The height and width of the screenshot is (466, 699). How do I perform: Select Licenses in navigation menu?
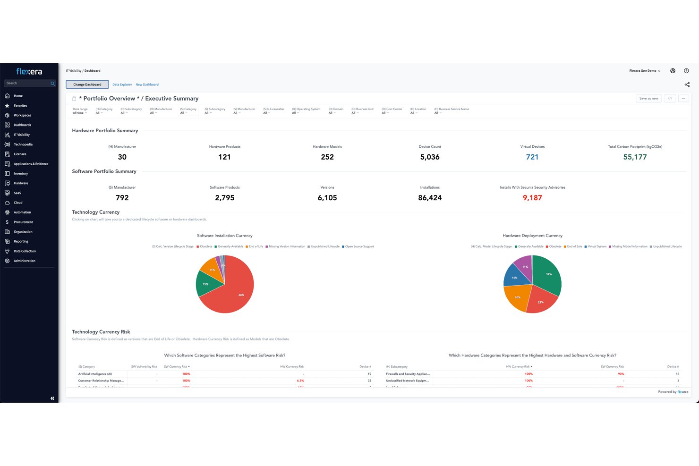(20, 154)
